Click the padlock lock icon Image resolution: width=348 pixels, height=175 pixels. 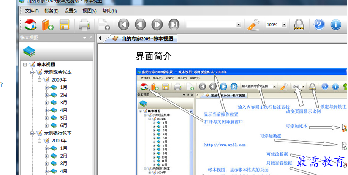click(x=299, y=25)
